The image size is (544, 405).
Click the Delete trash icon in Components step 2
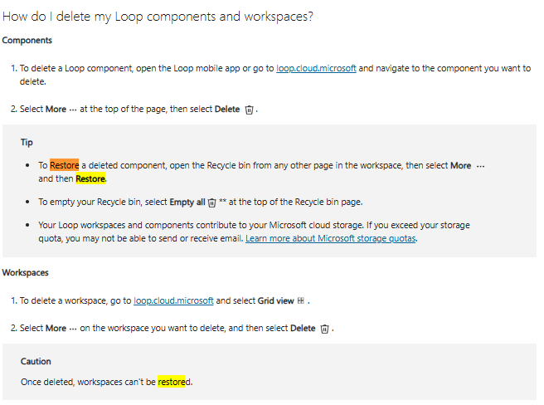point(249,110)
